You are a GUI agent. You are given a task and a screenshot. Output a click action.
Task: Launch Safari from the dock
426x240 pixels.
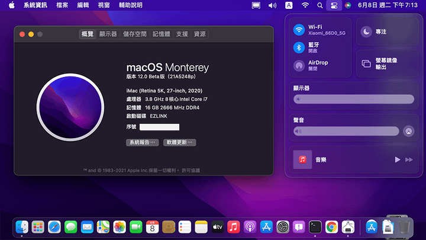[54, 227]
